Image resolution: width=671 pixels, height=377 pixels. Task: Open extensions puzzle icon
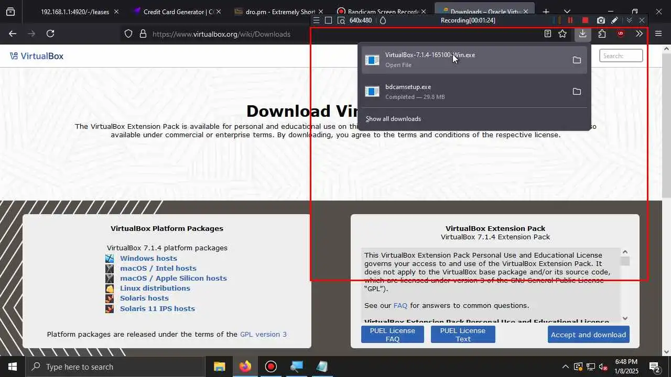[x=602, y=34]
